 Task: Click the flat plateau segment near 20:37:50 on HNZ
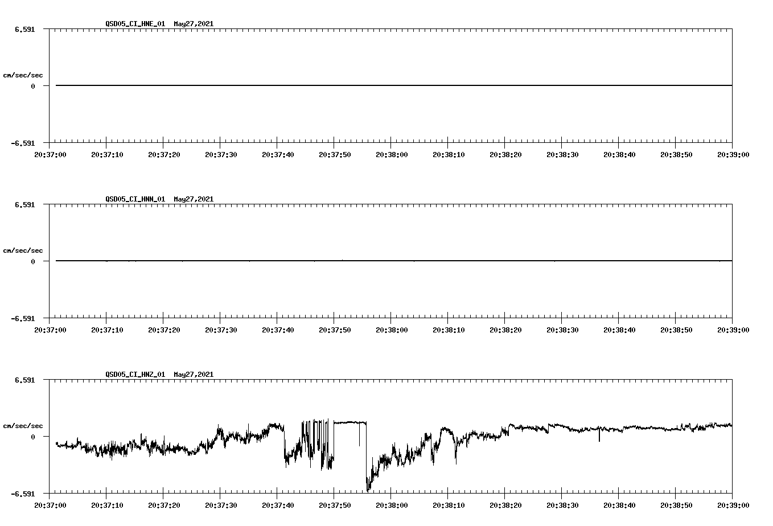point(350,423)
